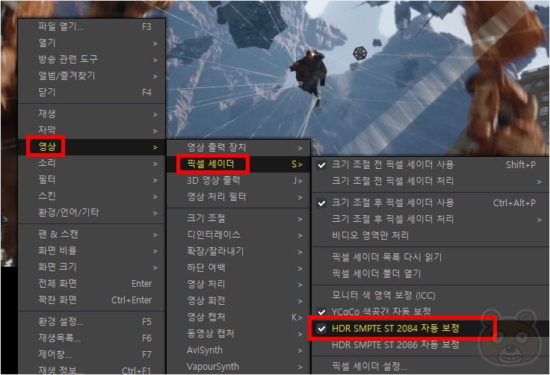Select the 영상 menu entry

pyautogui.click(x=92, y=147)
